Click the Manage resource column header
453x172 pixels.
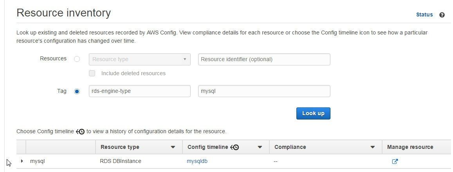(410, 147)
